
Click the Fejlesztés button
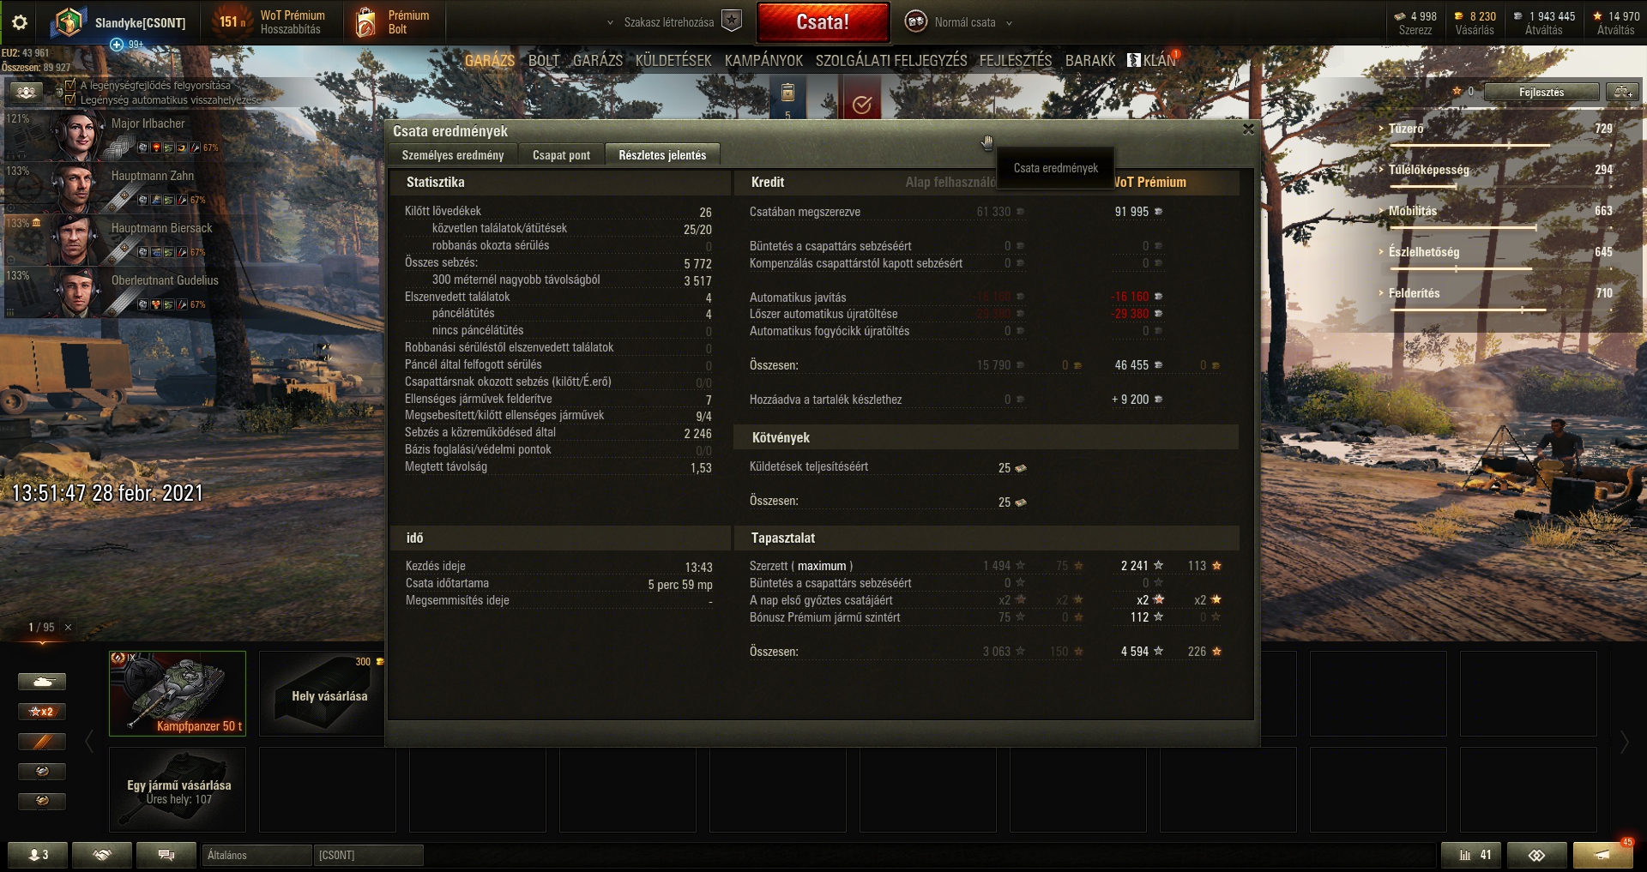1541,92
